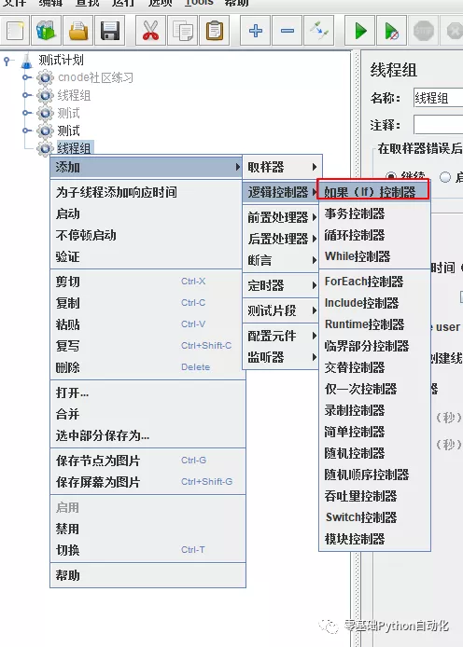Viewport: 463px width, 647px height.
Task: Click the gear icon of selected 线程组
Action: click(x=45, y=148)
